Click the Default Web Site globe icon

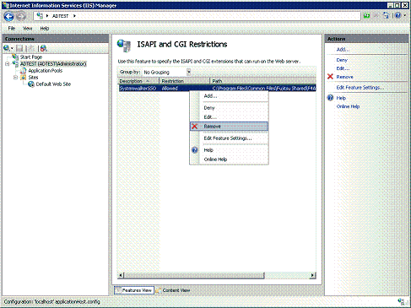tap(31, 84)
